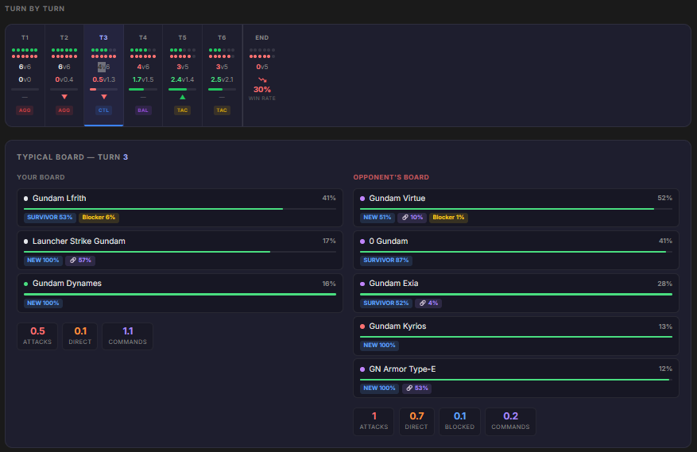Click the CTL tag under T3
The height and width of the screenshot is (452, 697).
[103, 110]
